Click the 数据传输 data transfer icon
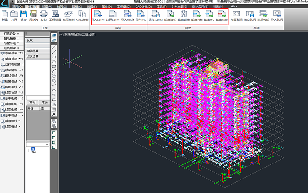 tap(263, 16)
